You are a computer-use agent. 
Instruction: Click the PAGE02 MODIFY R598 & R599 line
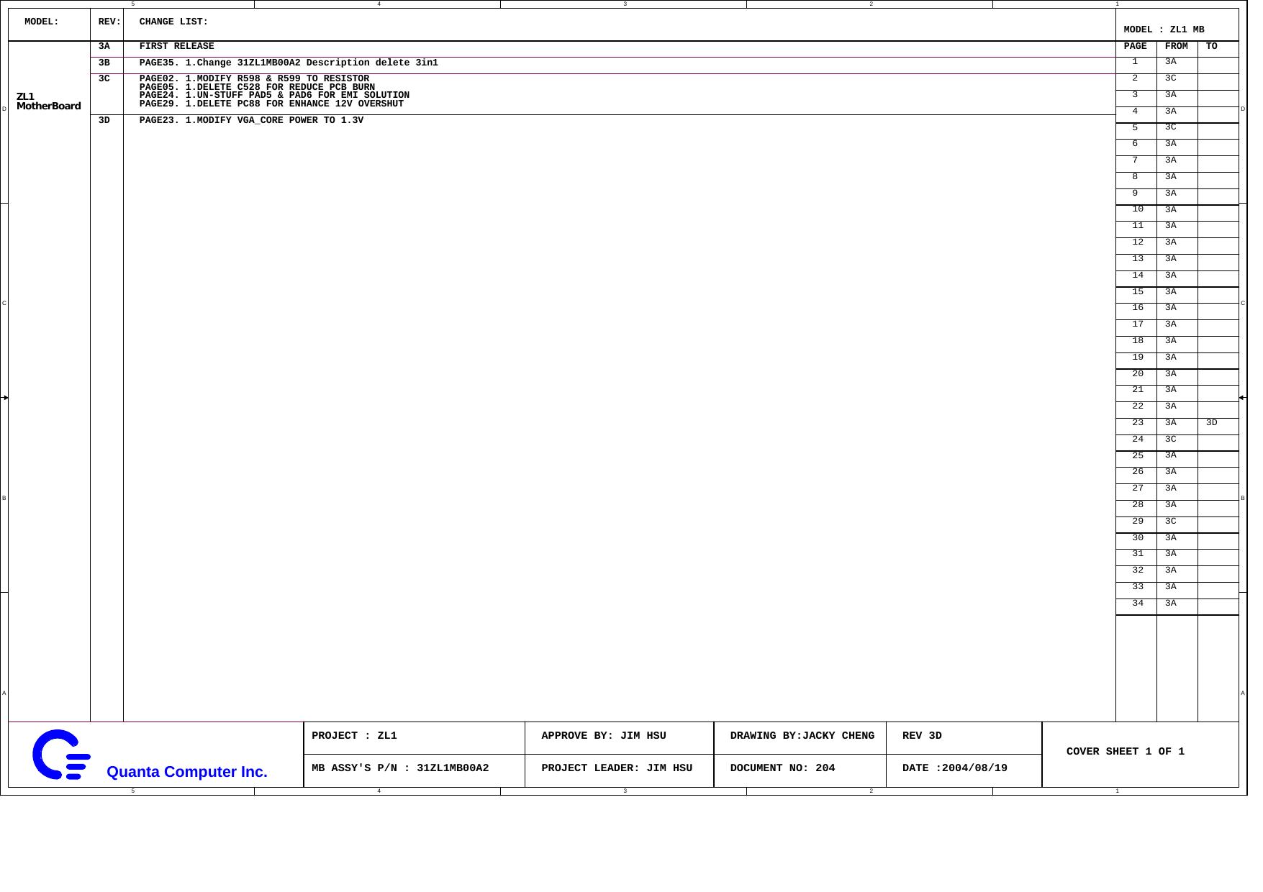point(254,78)
